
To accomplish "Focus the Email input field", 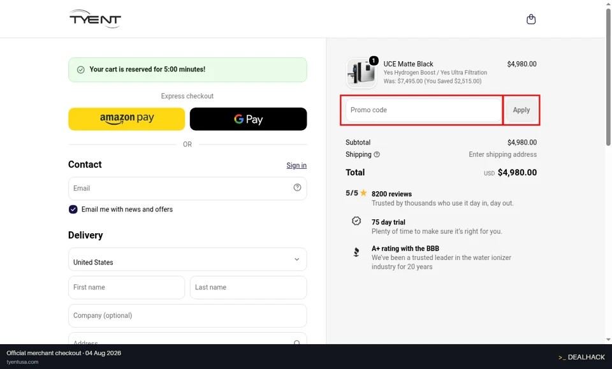I will 187,189.
